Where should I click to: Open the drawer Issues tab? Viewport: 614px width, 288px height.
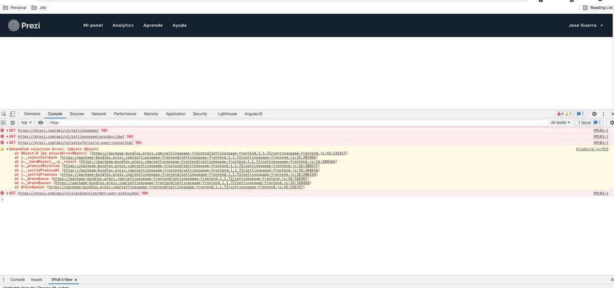point(36,280)
